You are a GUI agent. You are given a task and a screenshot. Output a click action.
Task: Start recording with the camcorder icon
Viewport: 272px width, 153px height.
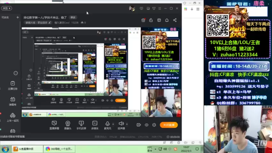click(x=139, y=125)
